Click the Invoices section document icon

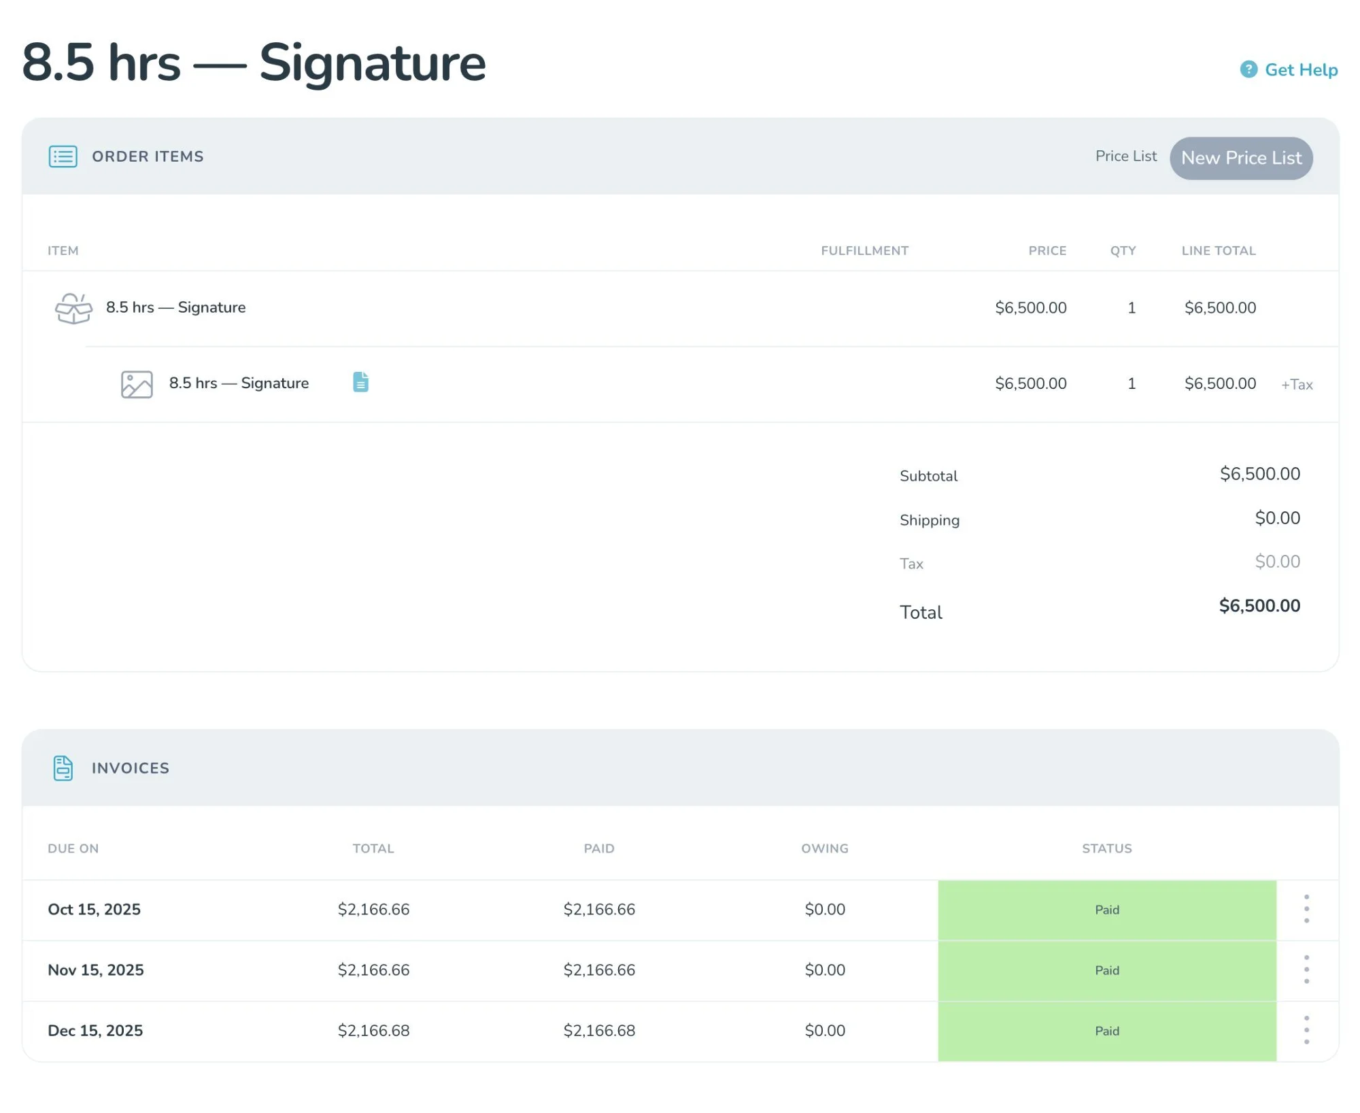[x=63, y=768]
